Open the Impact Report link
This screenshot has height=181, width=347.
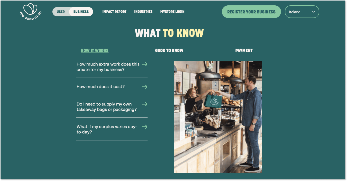[114, 12]
